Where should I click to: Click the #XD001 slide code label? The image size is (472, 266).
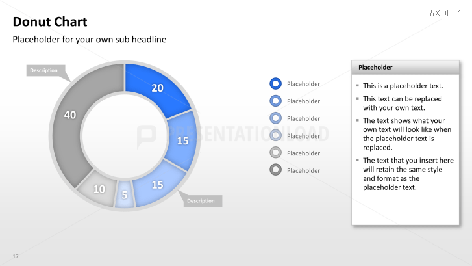[445, 13]
